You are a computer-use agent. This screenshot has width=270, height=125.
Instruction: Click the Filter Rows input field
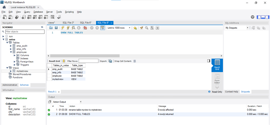(89, 61)
